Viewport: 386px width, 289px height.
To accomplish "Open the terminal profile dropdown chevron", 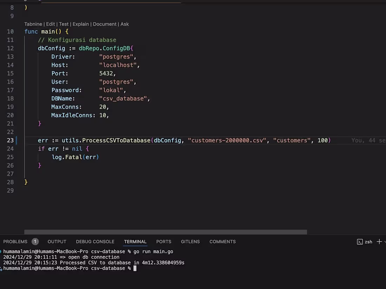I will click(x=385, y=241).
